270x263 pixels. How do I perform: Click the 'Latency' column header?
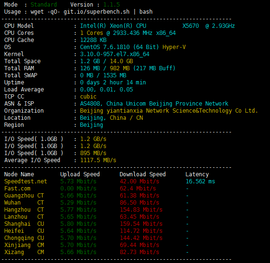point(197,174)
